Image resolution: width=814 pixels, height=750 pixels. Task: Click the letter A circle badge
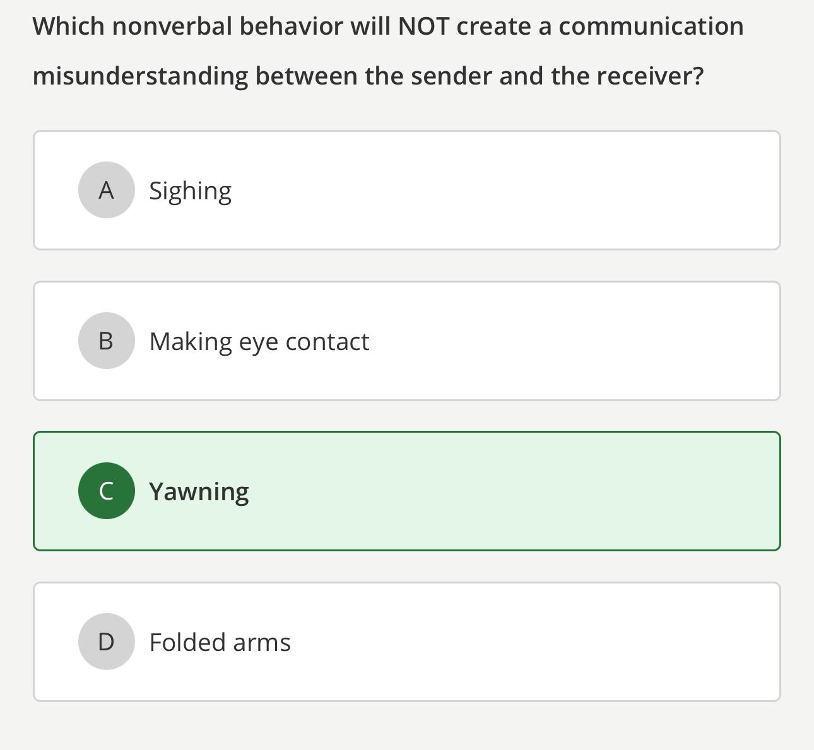click(x=106, y=189)
